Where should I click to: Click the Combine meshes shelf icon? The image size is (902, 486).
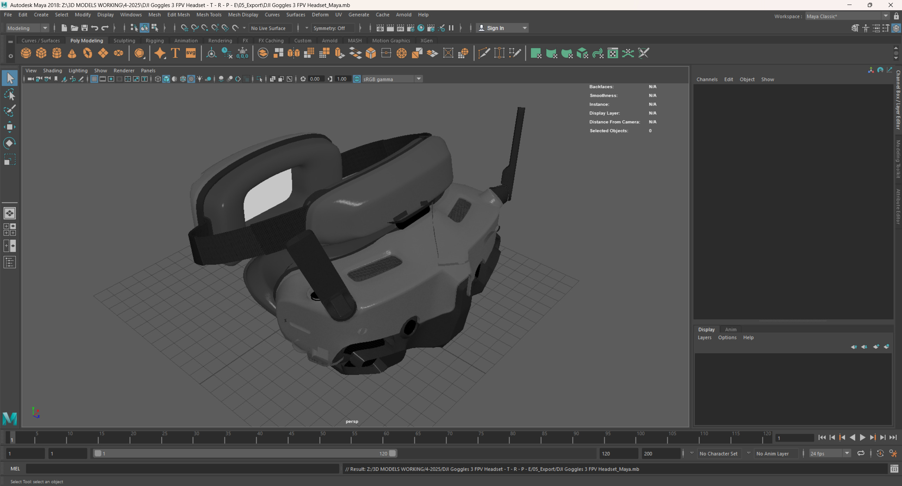(263, 53)
